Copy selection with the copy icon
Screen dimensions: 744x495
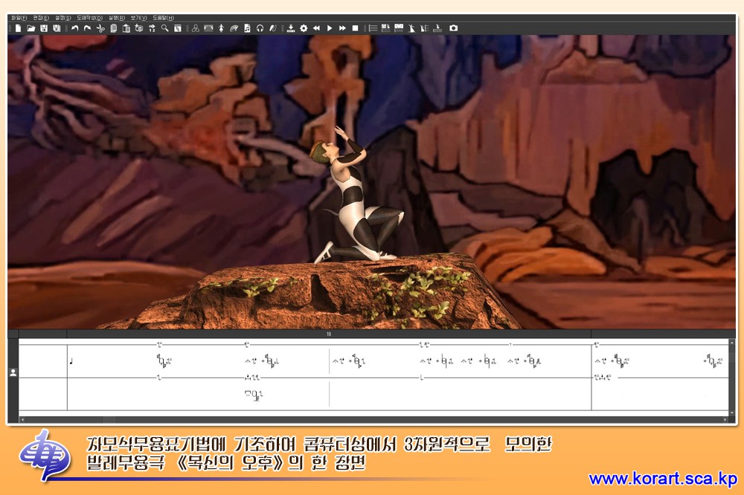[x=113, y=28]
